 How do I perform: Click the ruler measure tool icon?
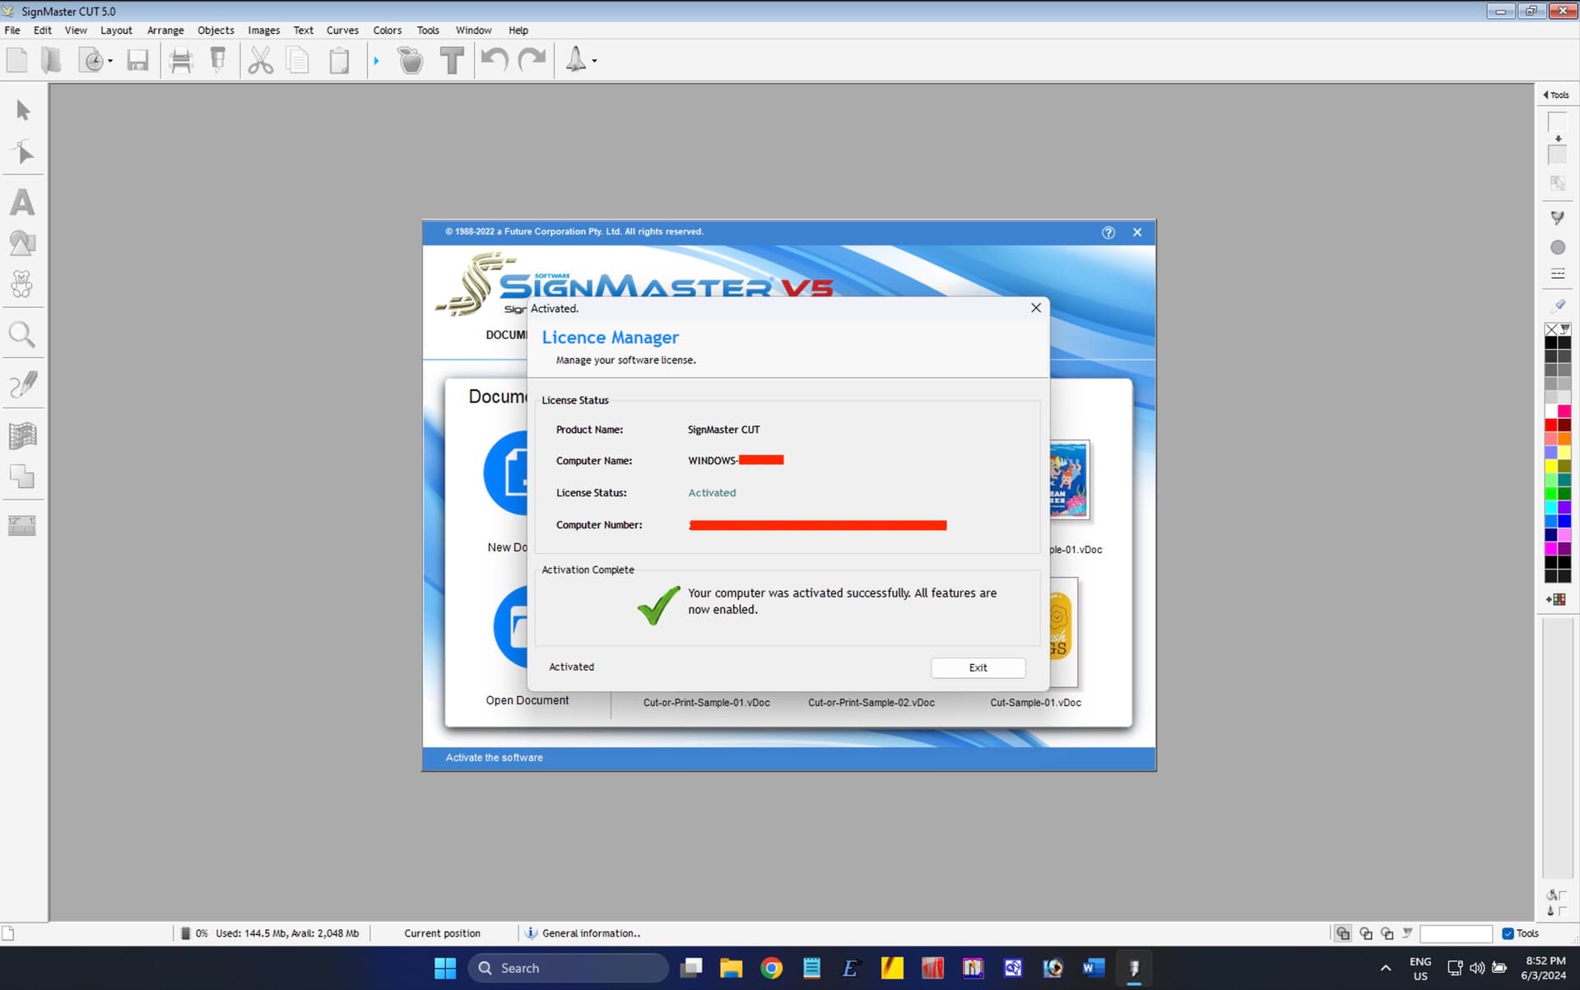click(22, 526)
